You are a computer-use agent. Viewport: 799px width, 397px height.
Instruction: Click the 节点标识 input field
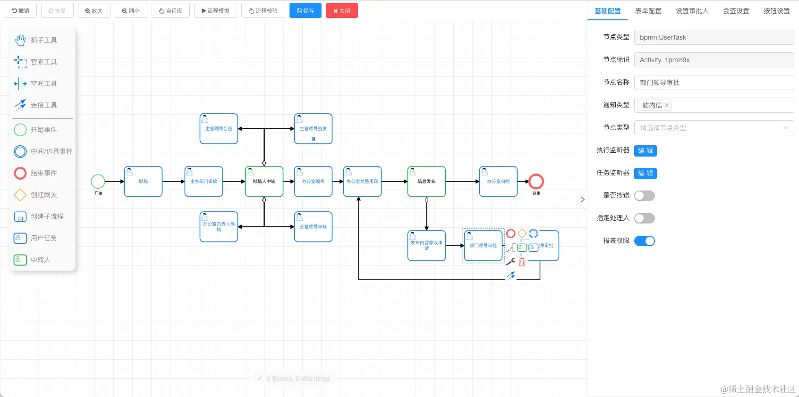(714, 60)
